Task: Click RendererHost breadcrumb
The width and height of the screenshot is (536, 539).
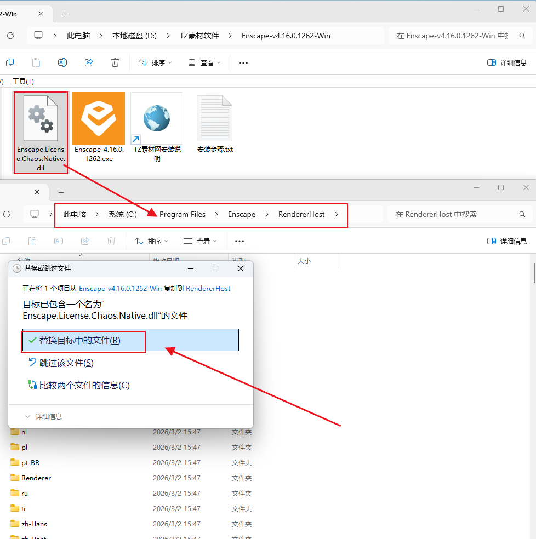Action: click(301, 215)
